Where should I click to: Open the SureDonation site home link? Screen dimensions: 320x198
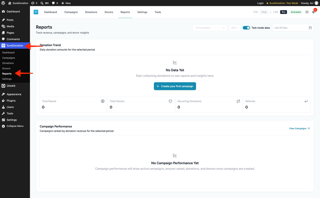(x=18, y=3)
